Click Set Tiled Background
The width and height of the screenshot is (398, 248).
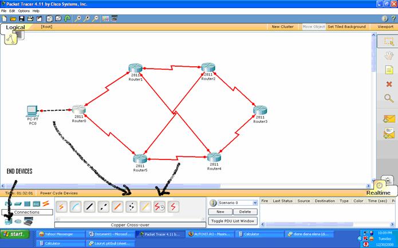tap(346, 27)
